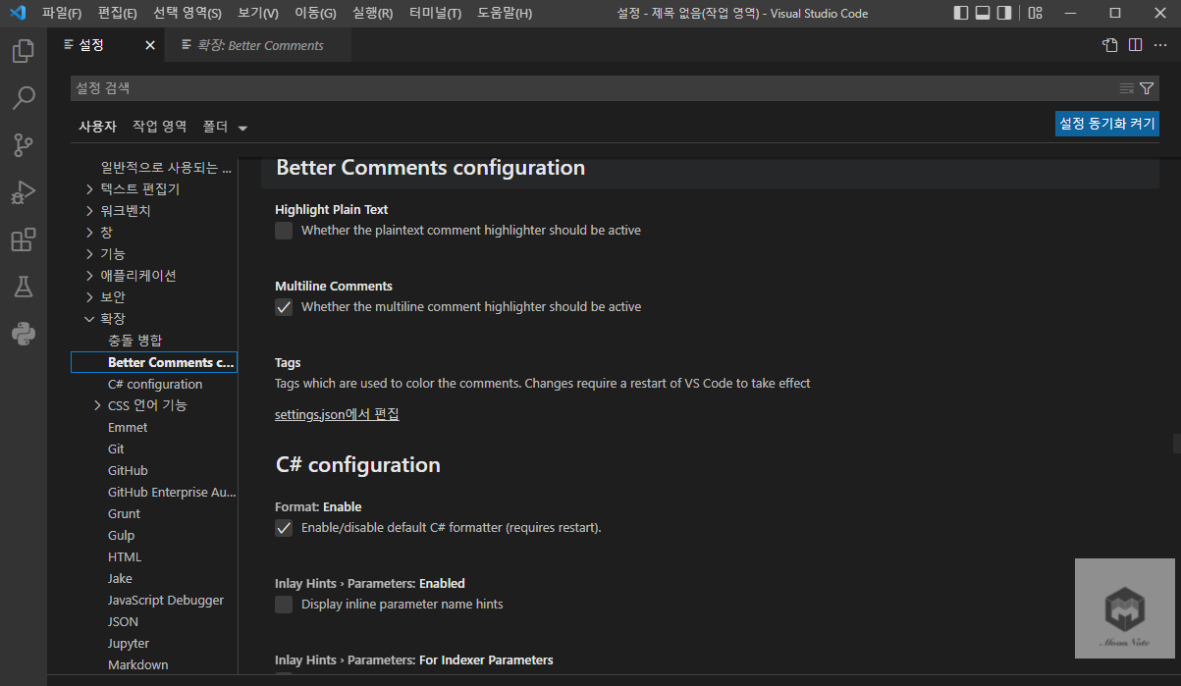Open the 터미널(T) menu

(435, 14)
